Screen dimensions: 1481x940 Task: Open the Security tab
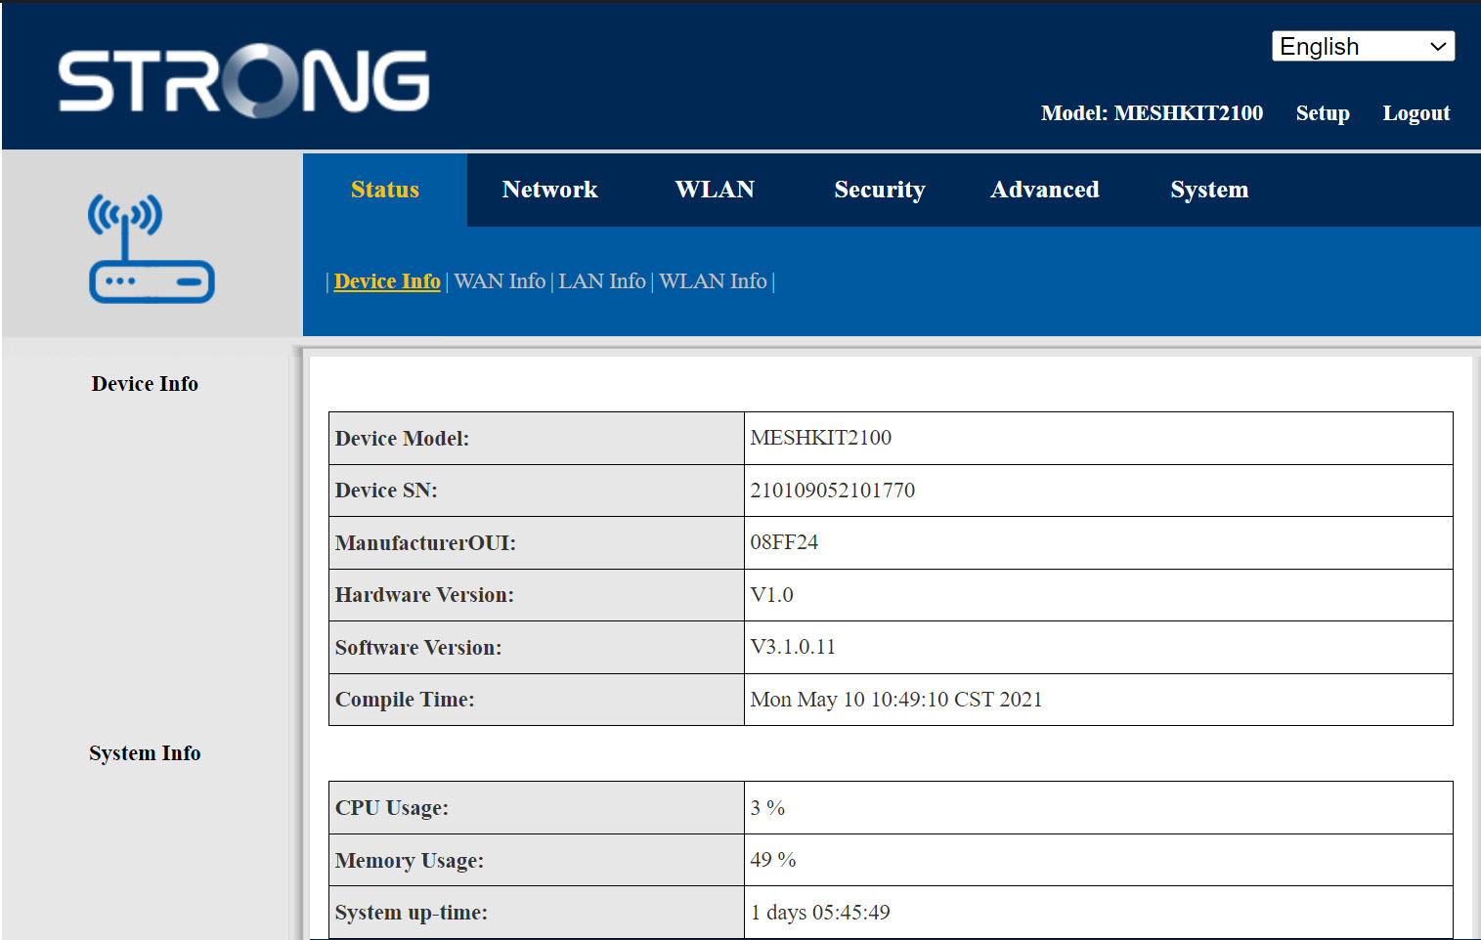coord(880,190)
